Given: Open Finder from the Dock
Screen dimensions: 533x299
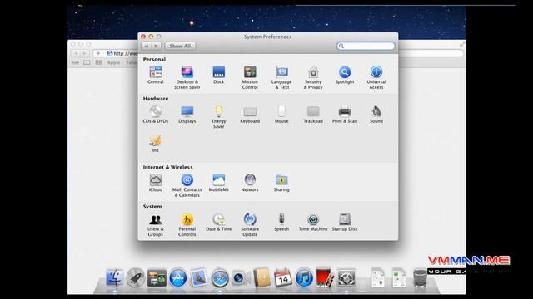Looking at the screenshot, I should click(x=115, y=278).
